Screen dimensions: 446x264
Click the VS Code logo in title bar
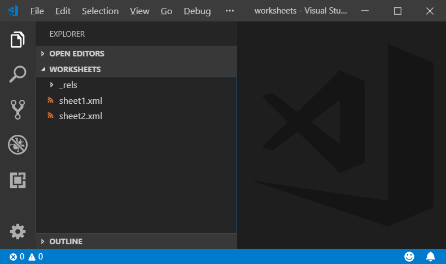14,11
